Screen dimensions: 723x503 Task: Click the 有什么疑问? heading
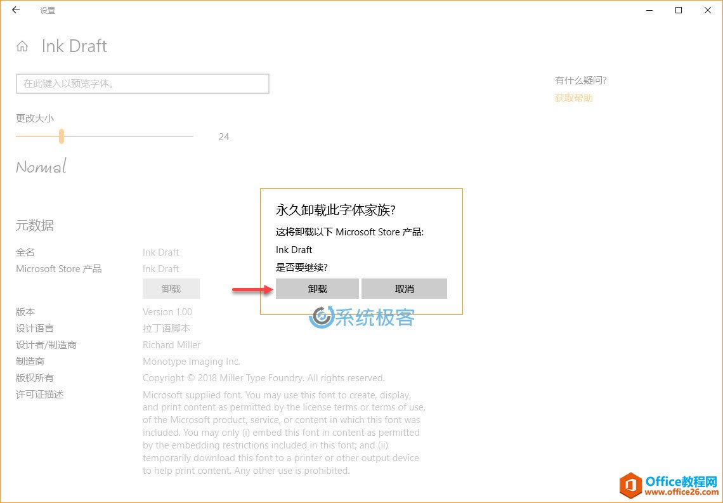click(580, 81)
